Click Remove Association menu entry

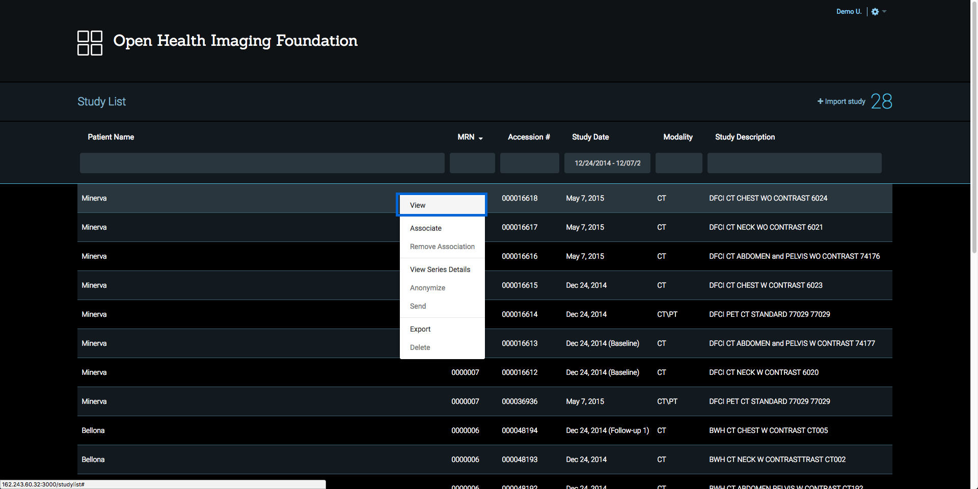(x=442, y=247)
